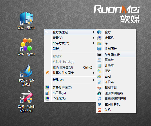Click the 屏幕分辨率 monitor icon
The width and height of the screenshot is (151, 126).
click(47, 87)
